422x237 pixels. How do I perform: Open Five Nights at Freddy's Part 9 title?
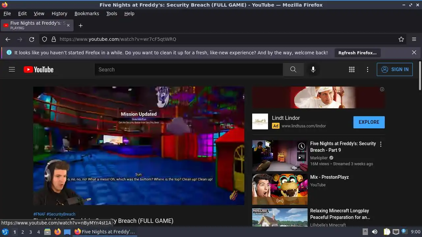click(343, 147)
